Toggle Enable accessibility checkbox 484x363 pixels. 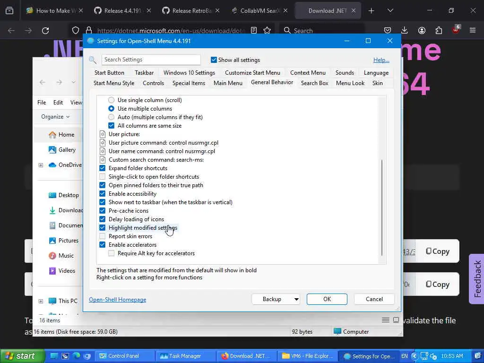(103, 194)
